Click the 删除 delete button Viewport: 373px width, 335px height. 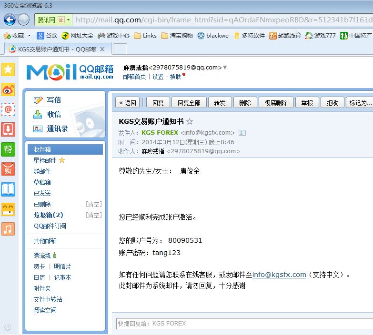point(245,103)
